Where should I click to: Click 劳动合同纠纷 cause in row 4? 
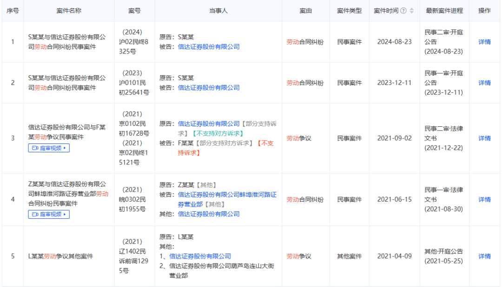click(x=305, y=200)
